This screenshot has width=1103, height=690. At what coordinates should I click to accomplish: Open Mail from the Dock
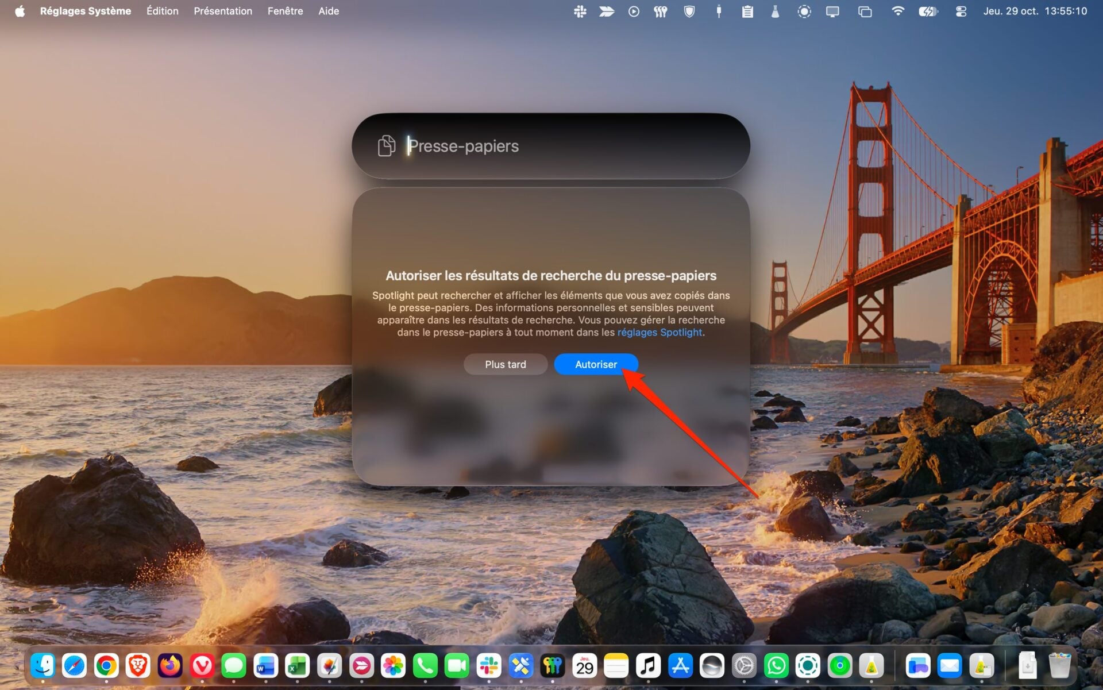950,666
